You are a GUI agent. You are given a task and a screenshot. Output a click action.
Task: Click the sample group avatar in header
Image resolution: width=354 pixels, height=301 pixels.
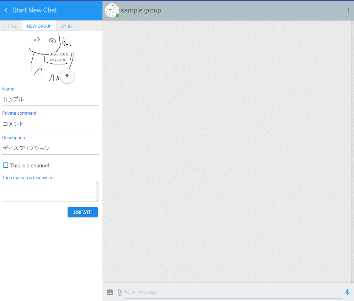click(112, 10)
